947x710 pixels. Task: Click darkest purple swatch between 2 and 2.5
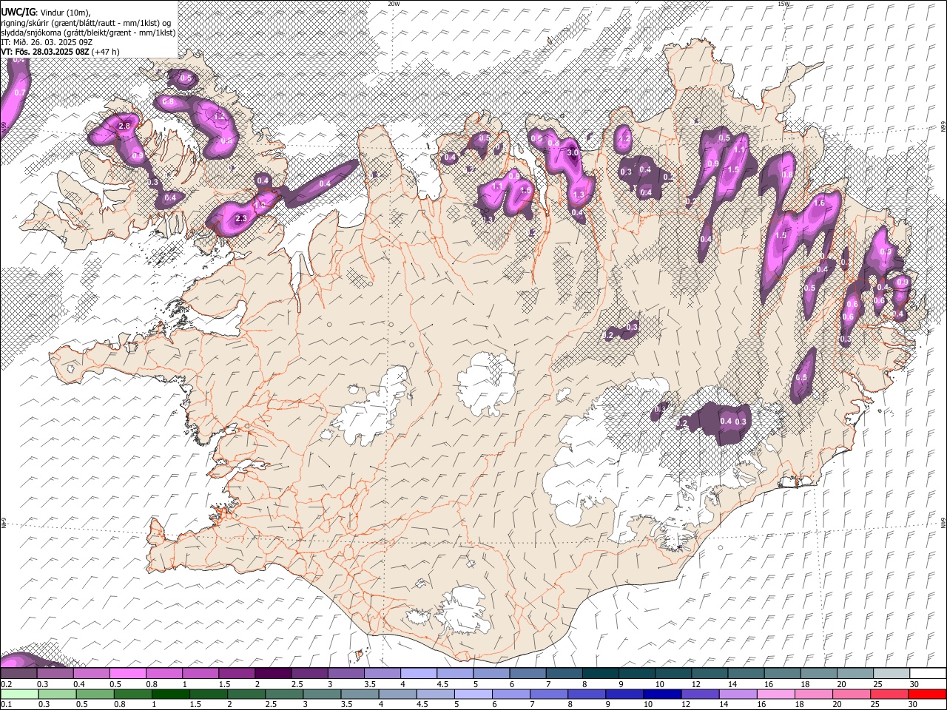tap(273, 674)
